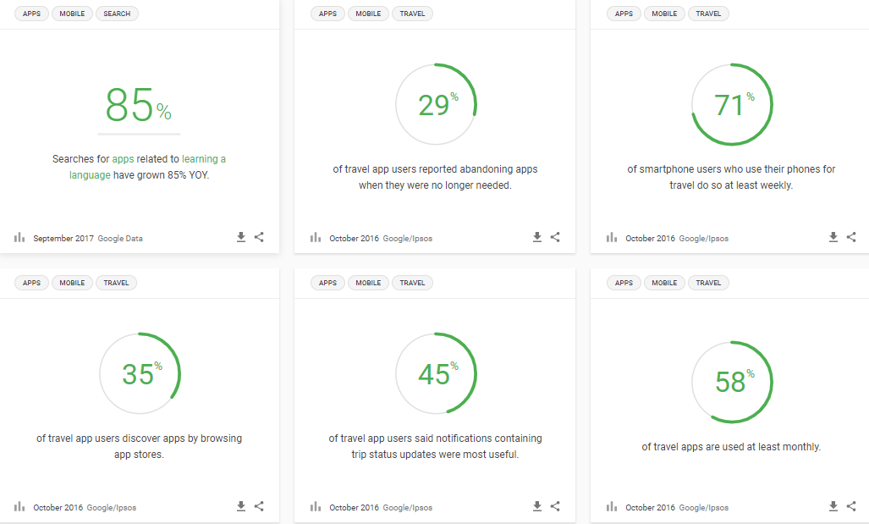Click the 45% circular progress graphic
The height and width of the screenshot is (524, 869).
coord(436,373)
